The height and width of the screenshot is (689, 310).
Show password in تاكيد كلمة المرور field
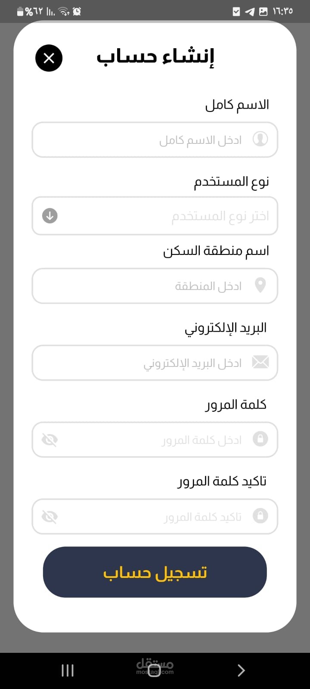coord(50,516)
